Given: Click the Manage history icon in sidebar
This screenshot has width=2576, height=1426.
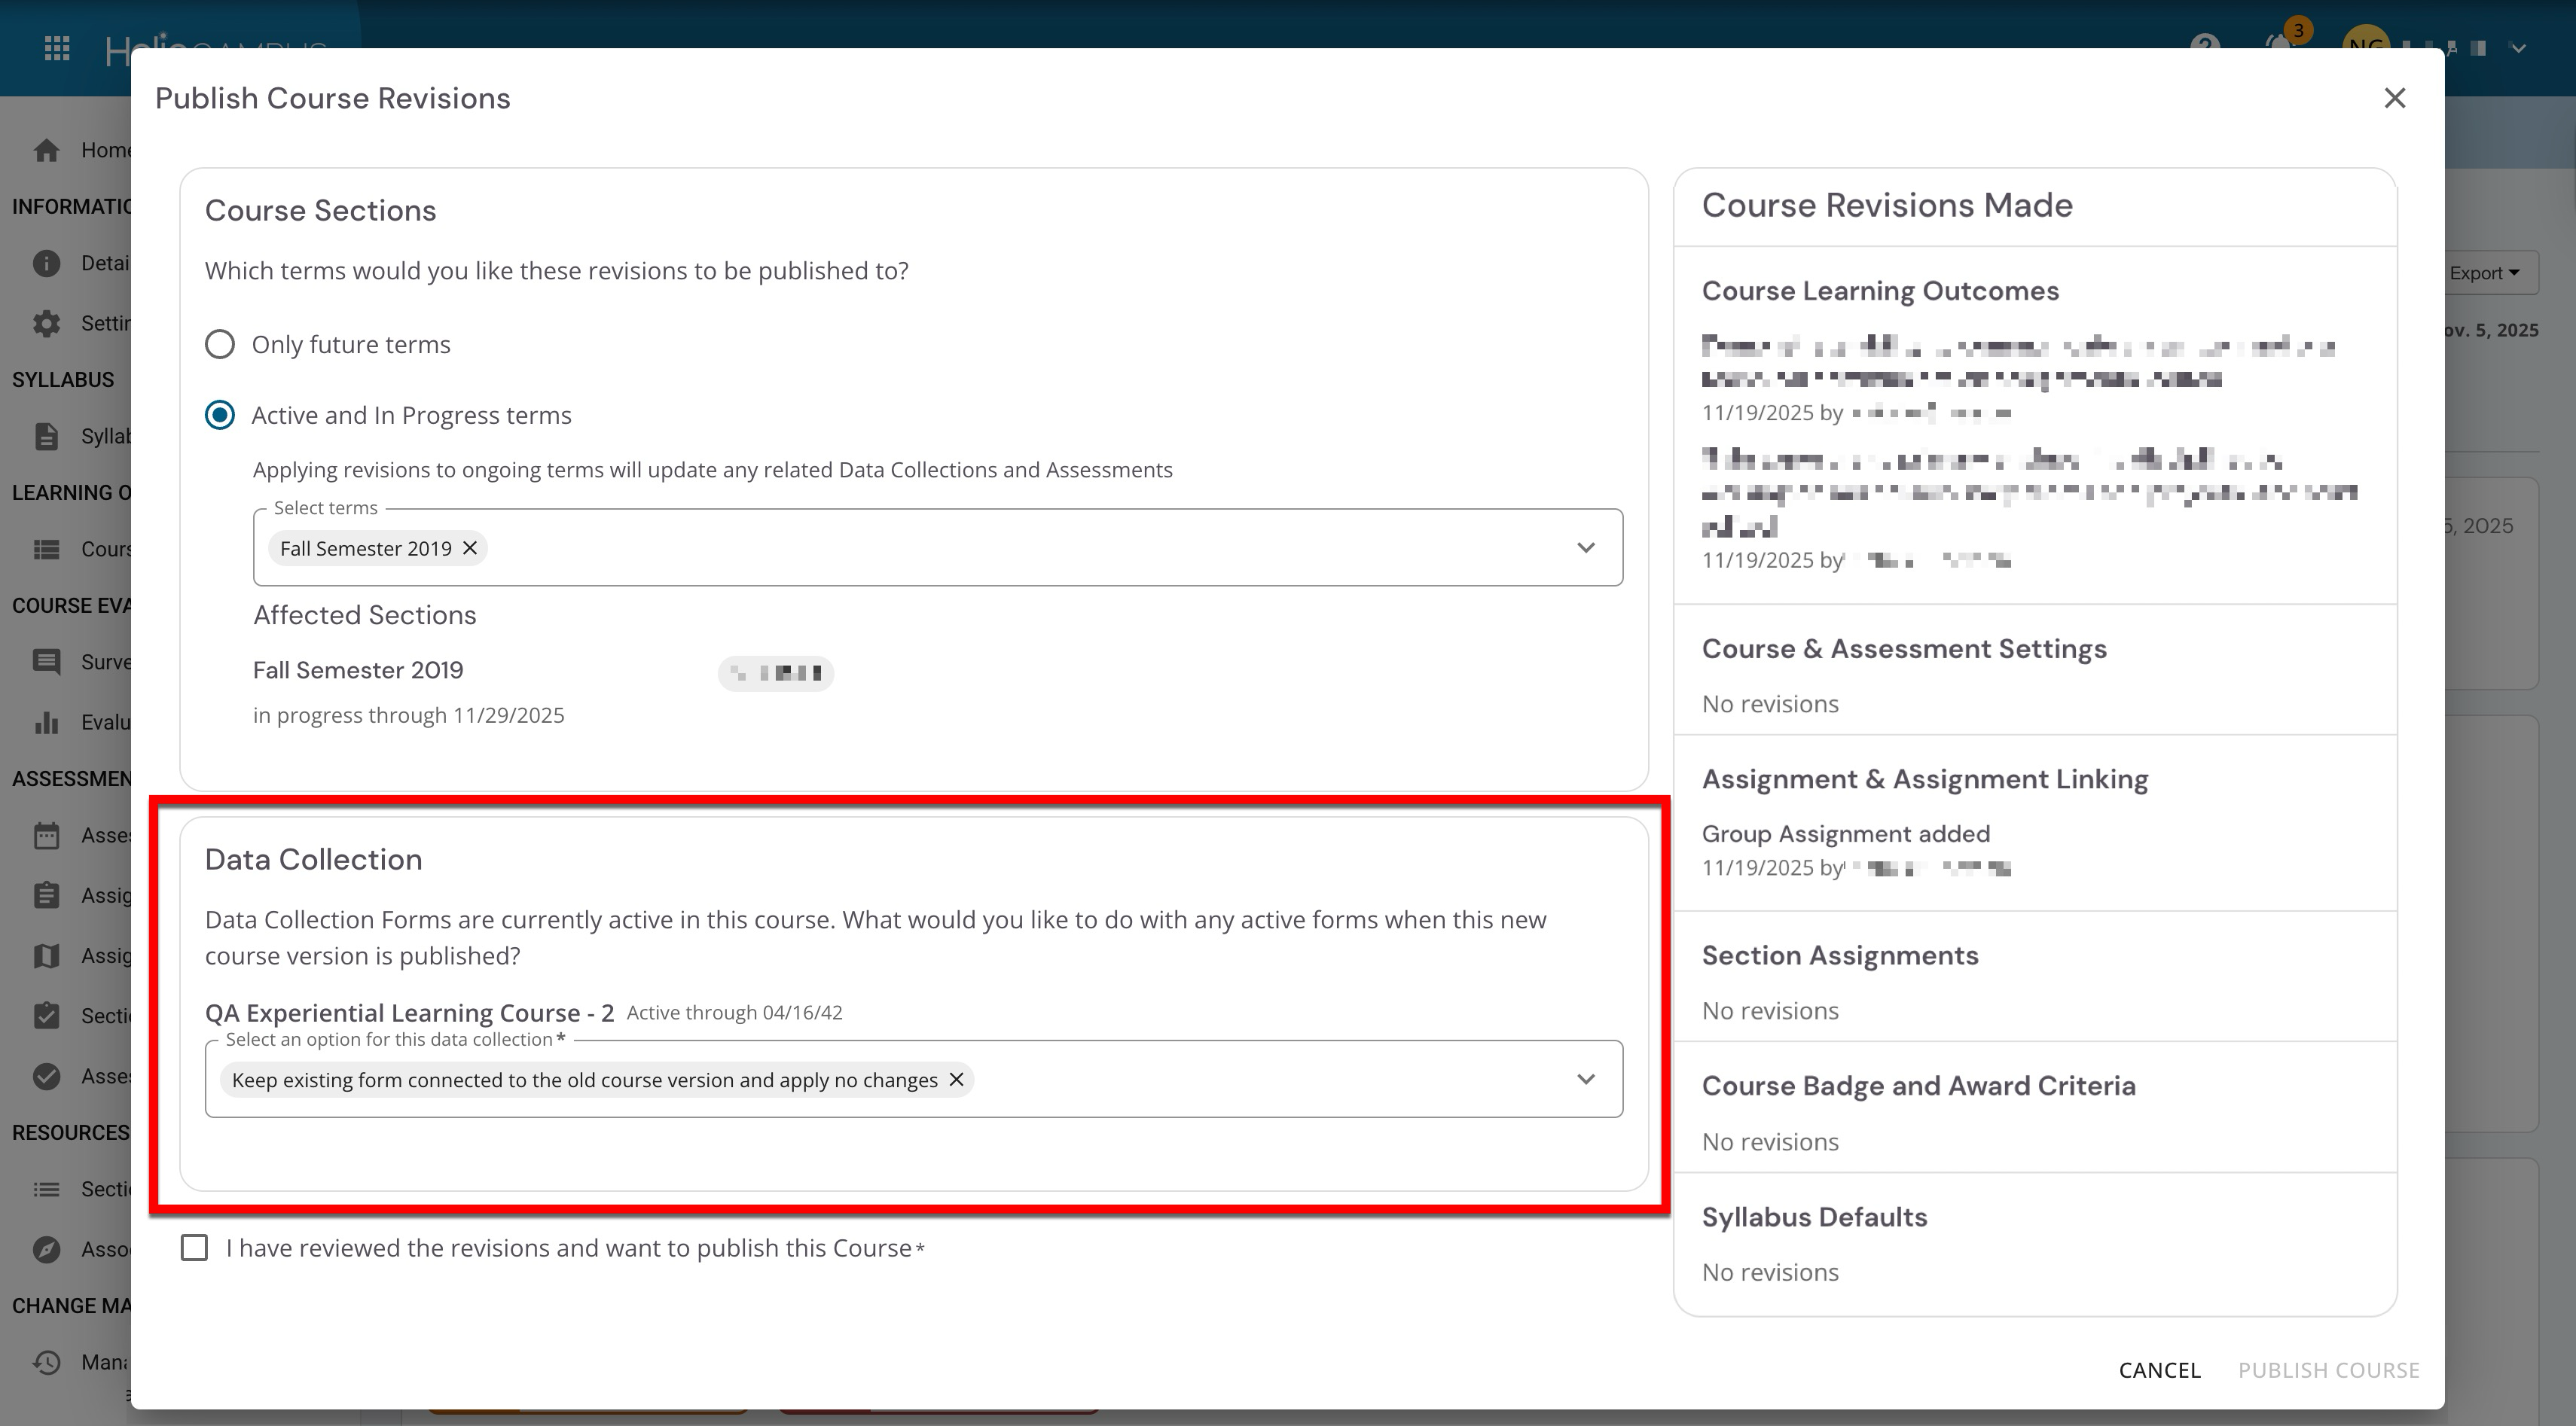Looking at the screenshot, I should [x=46, y=1362].
